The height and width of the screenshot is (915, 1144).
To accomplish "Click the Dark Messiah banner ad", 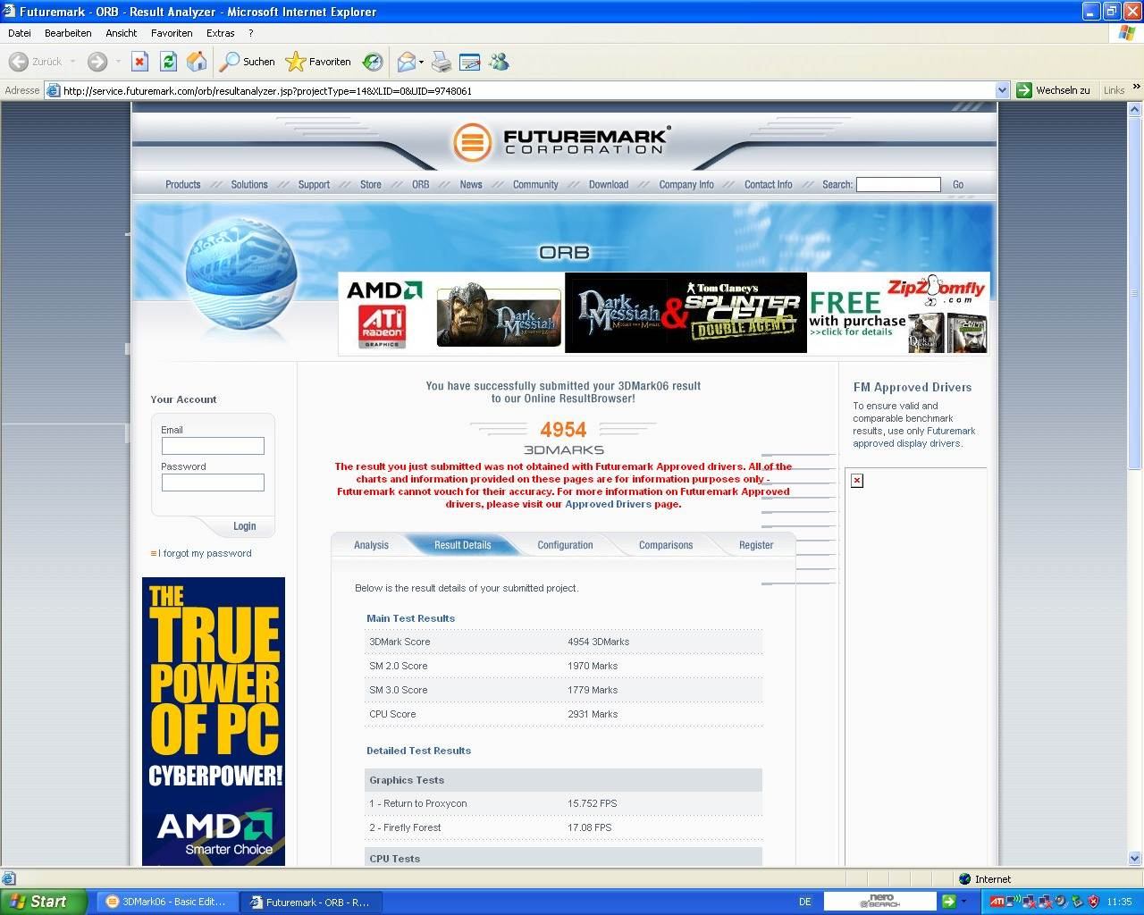I will coord(499,315).
